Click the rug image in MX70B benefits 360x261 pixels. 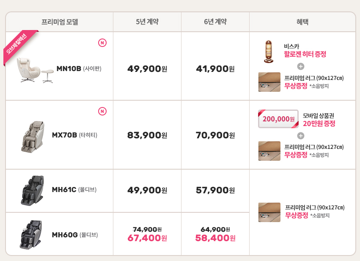(269, 151)
